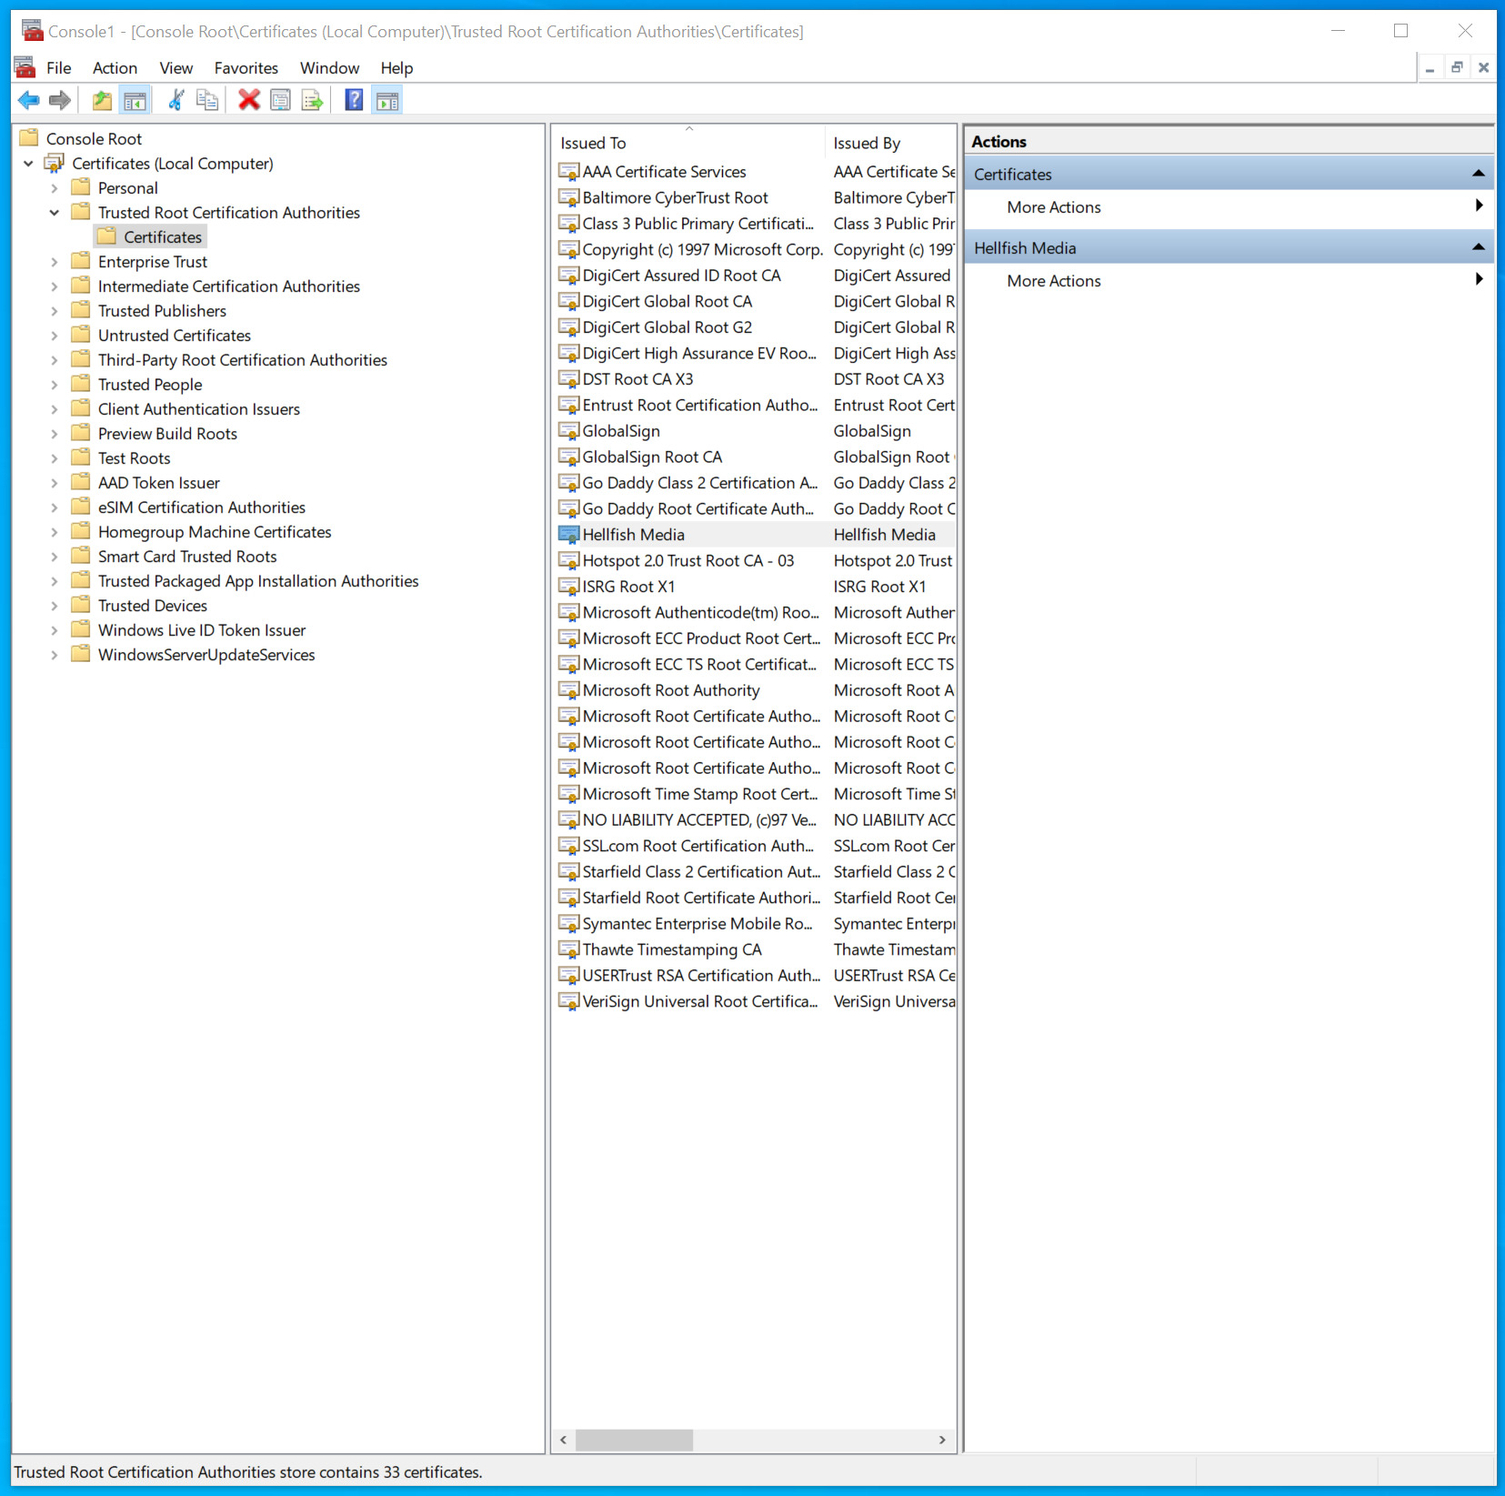Expand More Actions under Hellfish Media

pos(1477,279)
